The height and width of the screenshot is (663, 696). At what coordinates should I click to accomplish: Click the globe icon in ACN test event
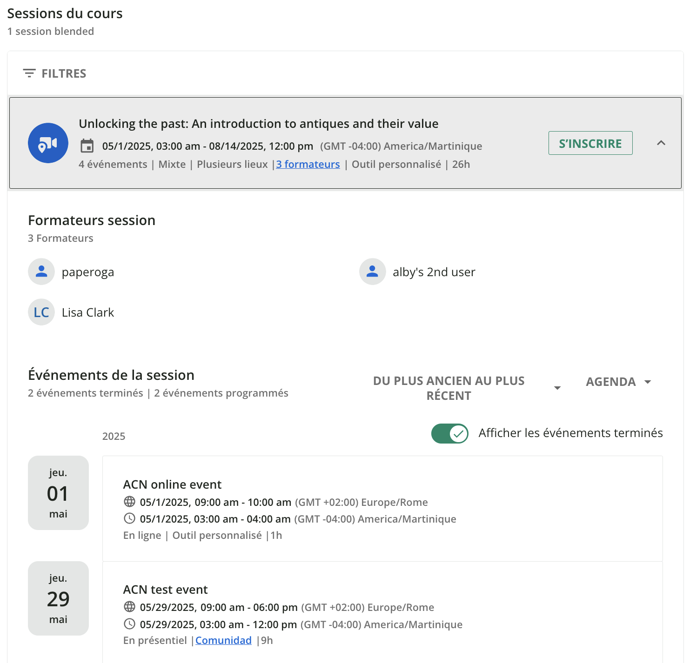(x=129, y=607)
